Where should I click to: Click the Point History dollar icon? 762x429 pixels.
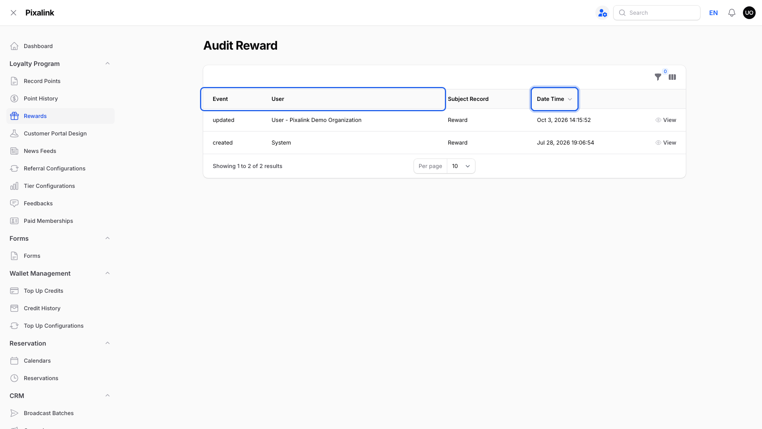(14, 99)
